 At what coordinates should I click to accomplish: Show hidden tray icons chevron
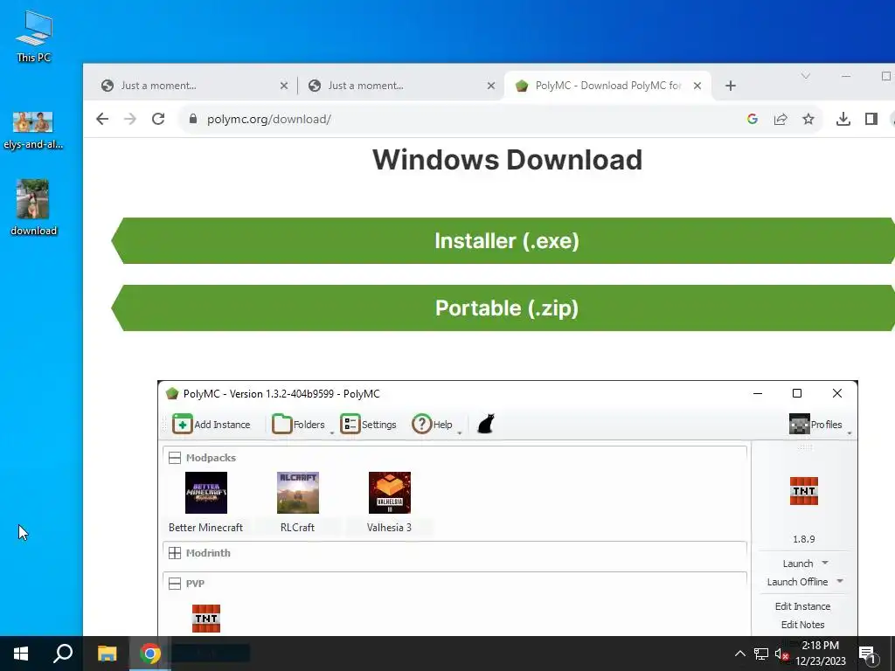pyautogui.click(x=739, y=654)
